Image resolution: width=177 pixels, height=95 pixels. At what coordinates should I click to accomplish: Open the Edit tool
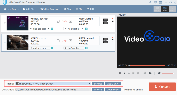[91, 9]
